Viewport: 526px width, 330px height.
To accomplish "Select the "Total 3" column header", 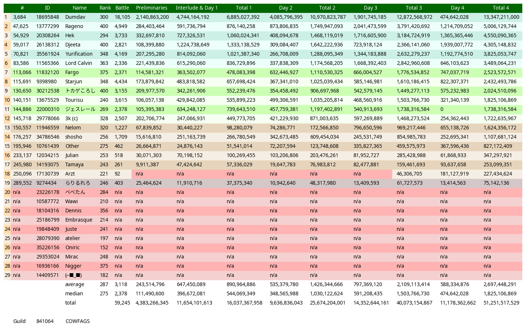I will (414, 8).
